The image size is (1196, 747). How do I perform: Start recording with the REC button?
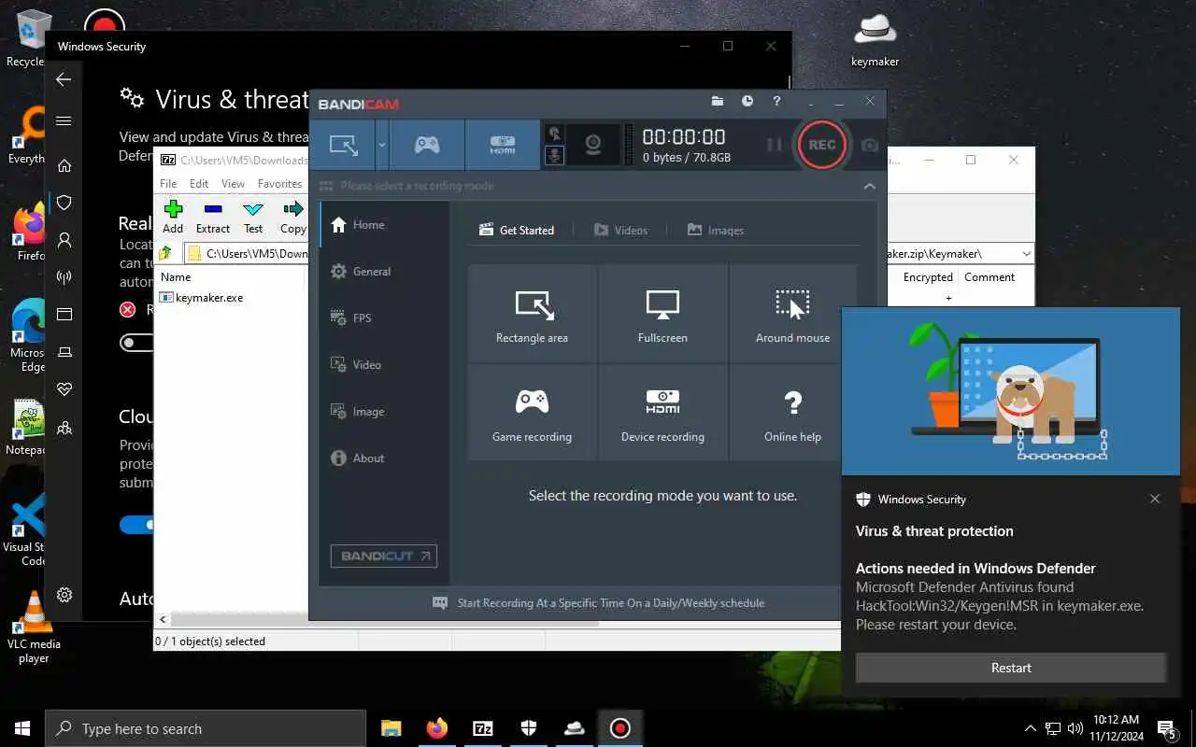822,145
